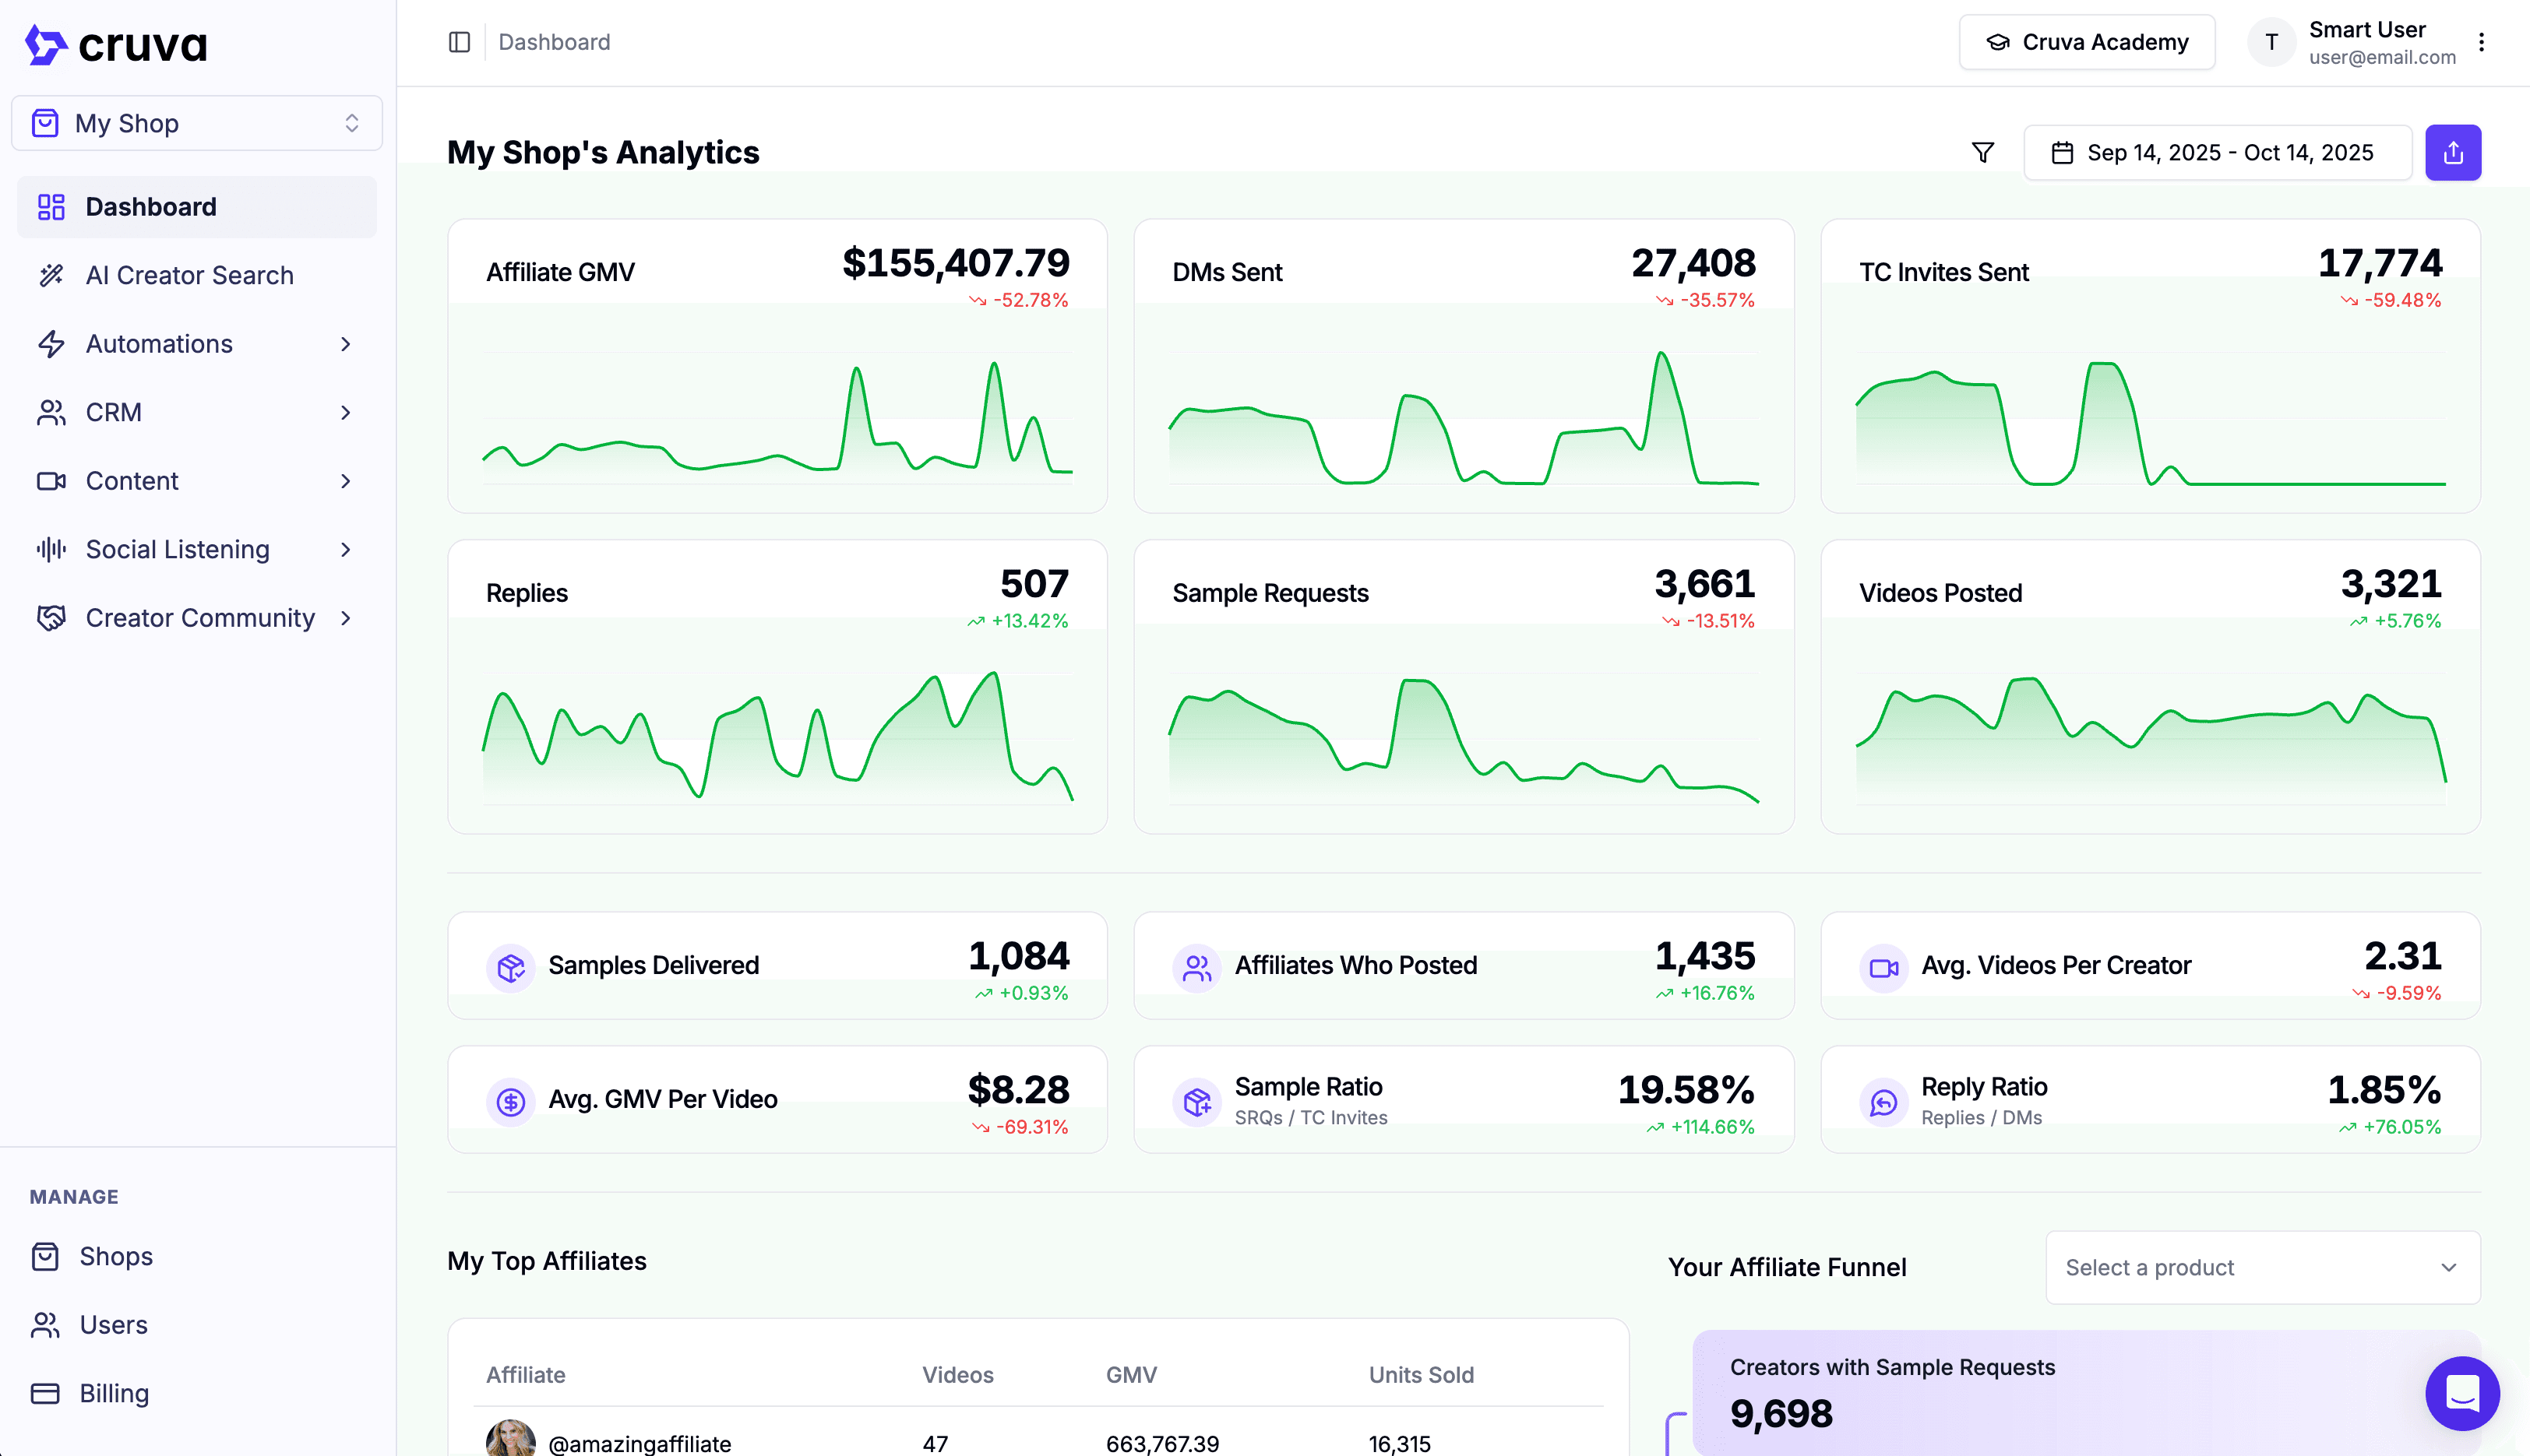Image resolution: width=2530 pixels, height=1456 pixels.
Task: Click the Content video camera icon
Action: [51, 481]
